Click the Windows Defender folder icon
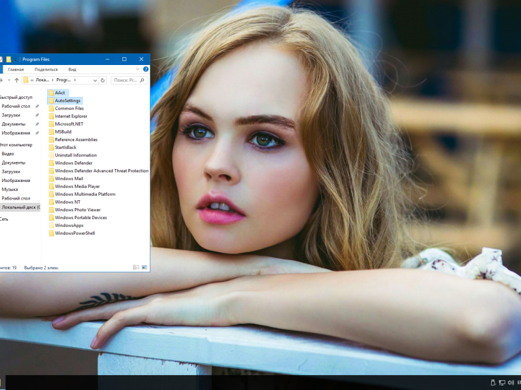Screen dimensions: 521x390 [51, 163]
